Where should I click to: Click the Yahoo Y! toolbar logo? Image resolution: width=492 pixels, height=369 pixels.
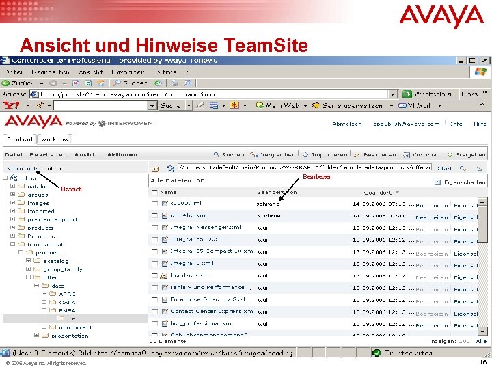11,105
